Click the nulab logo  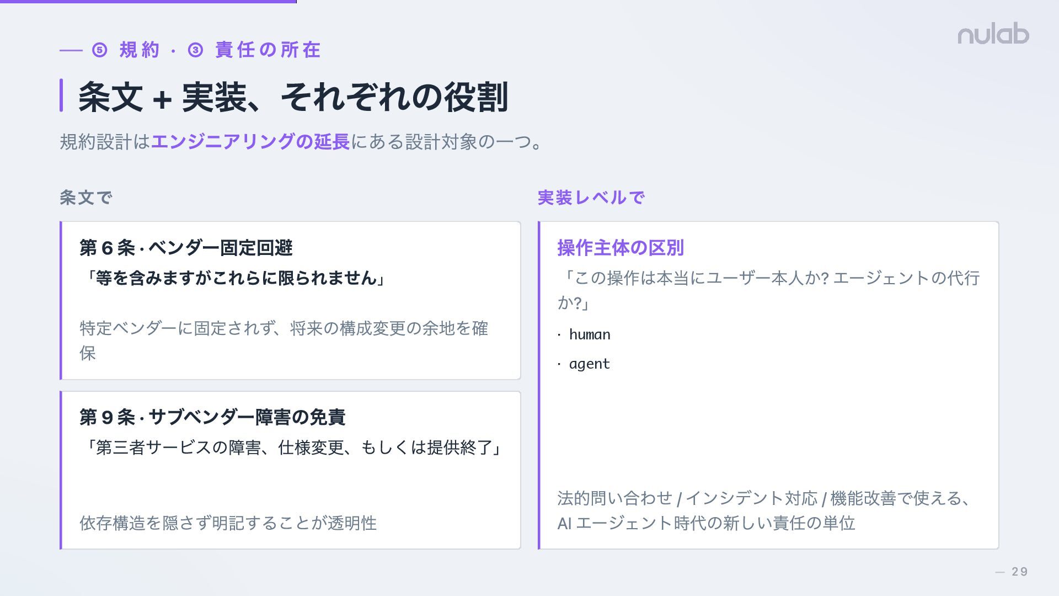(993, 35)
